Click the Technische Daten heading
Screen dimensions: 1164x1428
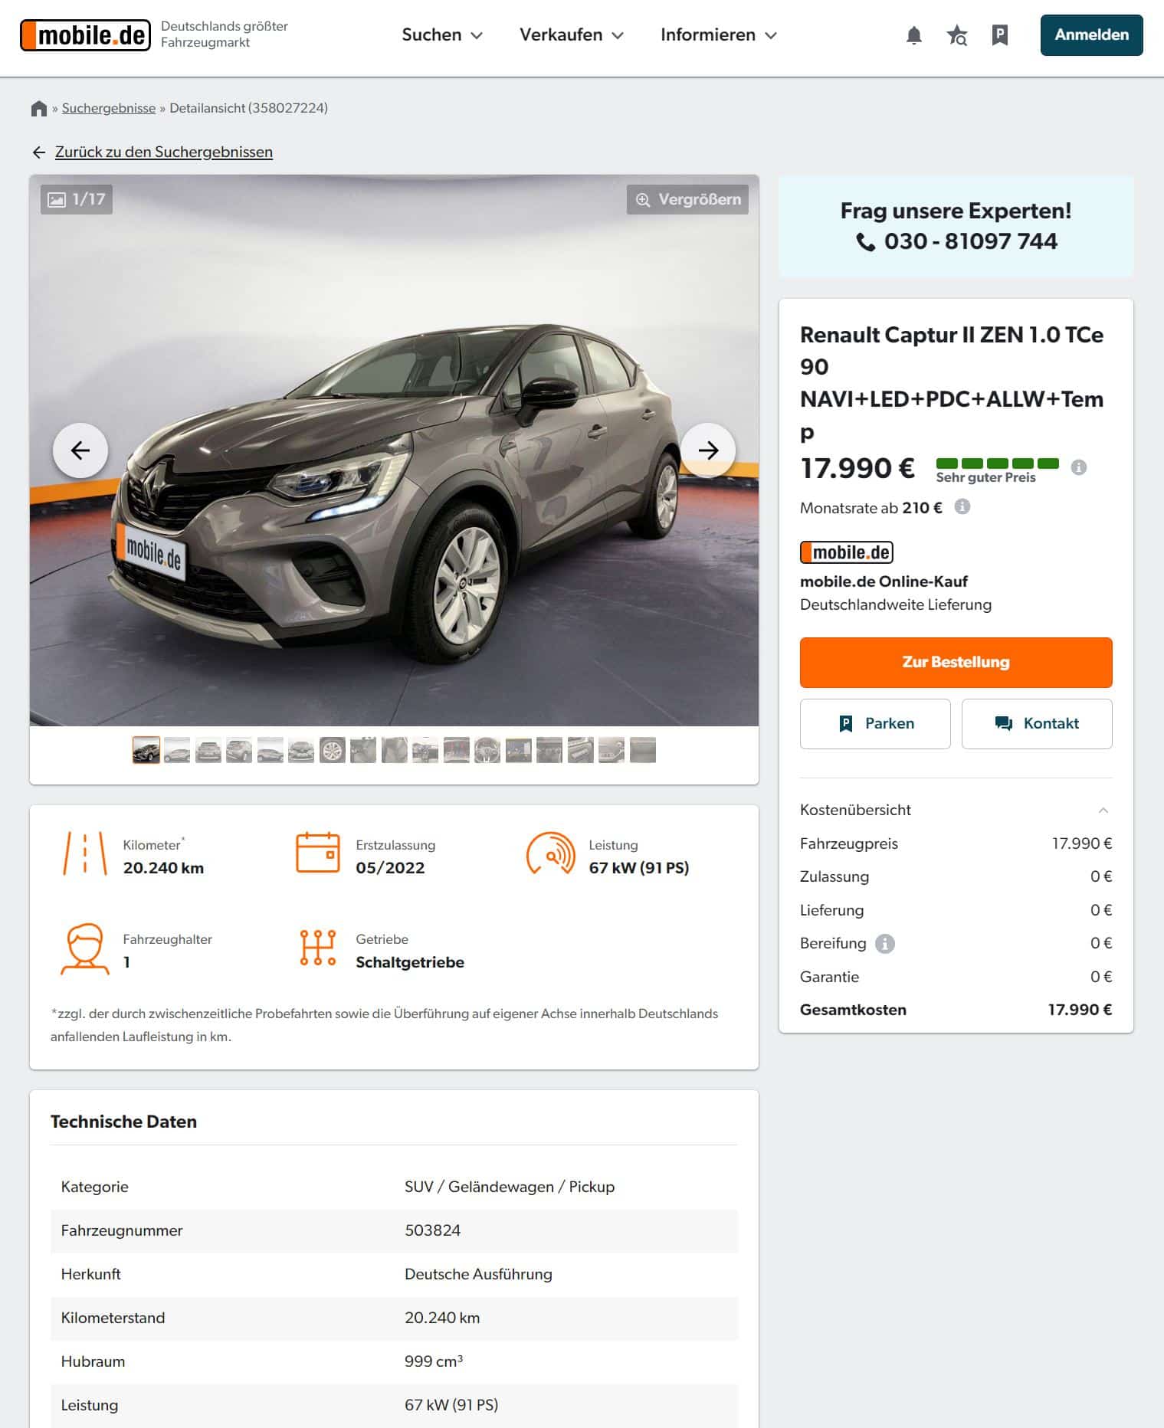coord(123,1122)
